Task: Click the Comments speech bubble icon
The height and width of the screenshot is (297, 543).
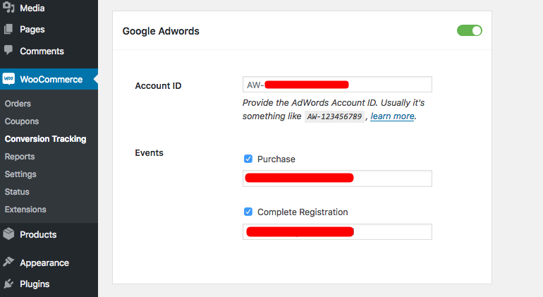Action: pyautogui.click(x=8, y=51)
